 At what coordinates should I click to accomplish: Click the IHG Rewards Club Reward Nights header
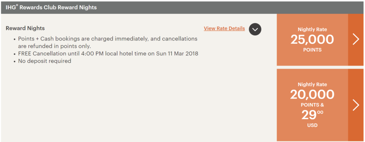51,7
